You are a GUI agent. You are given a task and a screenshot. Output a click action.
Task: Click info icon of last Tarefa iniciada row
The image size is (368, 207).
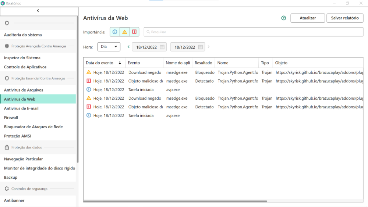click(89, 115)
